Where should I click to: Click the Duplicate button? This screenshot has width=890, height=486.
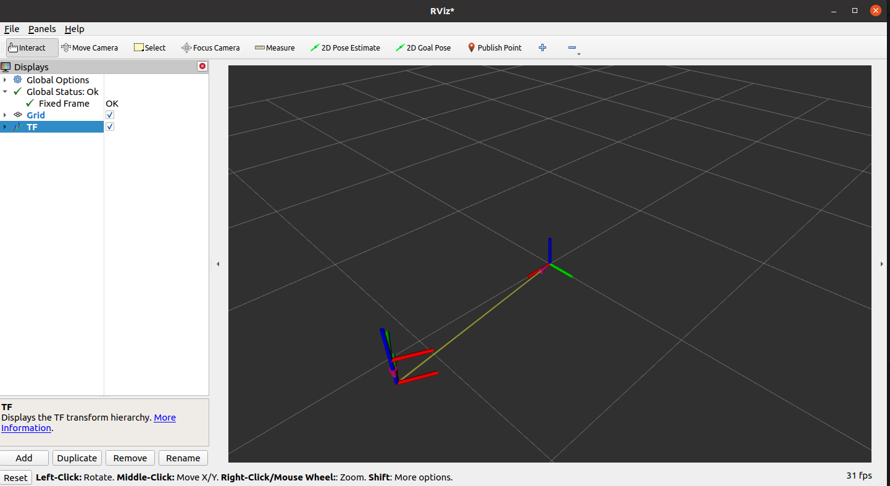pyautogui.click(x=77, y=458)
